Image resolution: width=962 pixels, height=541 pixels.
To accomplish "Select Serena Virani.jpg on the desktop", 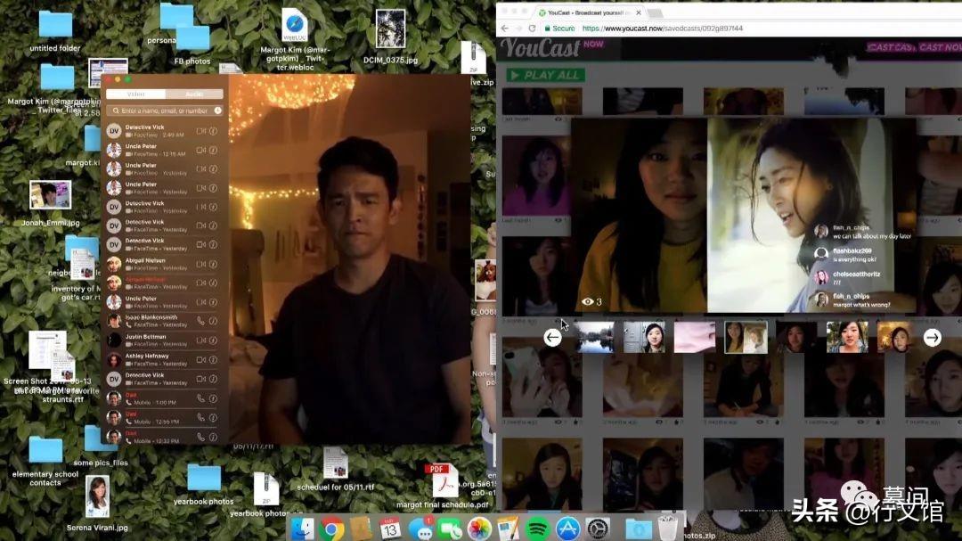I will [x=98, y=503].
